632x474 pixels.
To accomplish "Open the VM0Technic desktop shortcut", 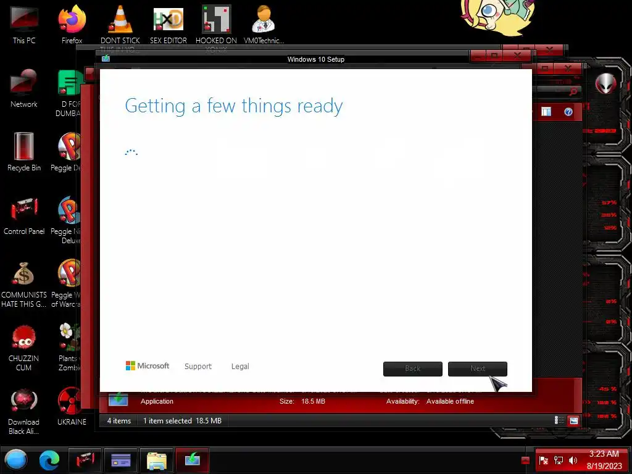I will [x=264, y=24].
